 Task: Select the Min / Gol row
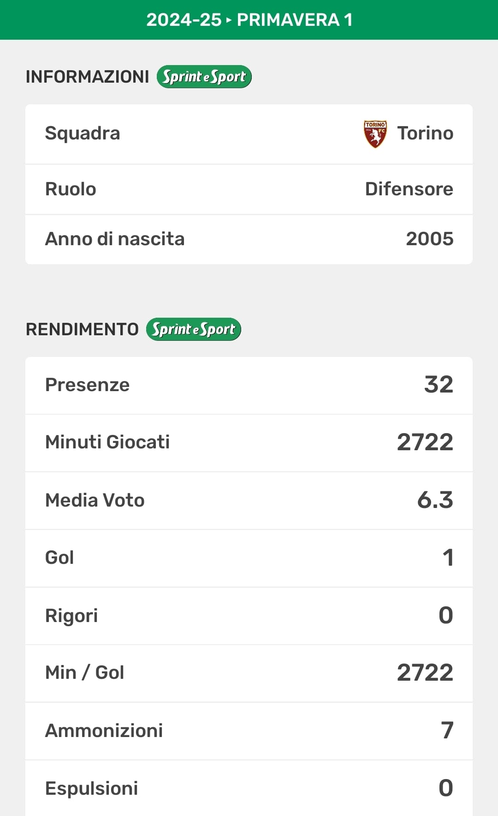[x=249, y=673]
